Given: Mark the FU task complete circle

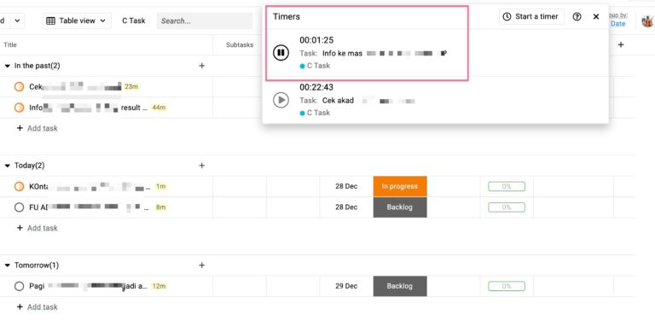Looking at the screenshot, I should (19, 207).
